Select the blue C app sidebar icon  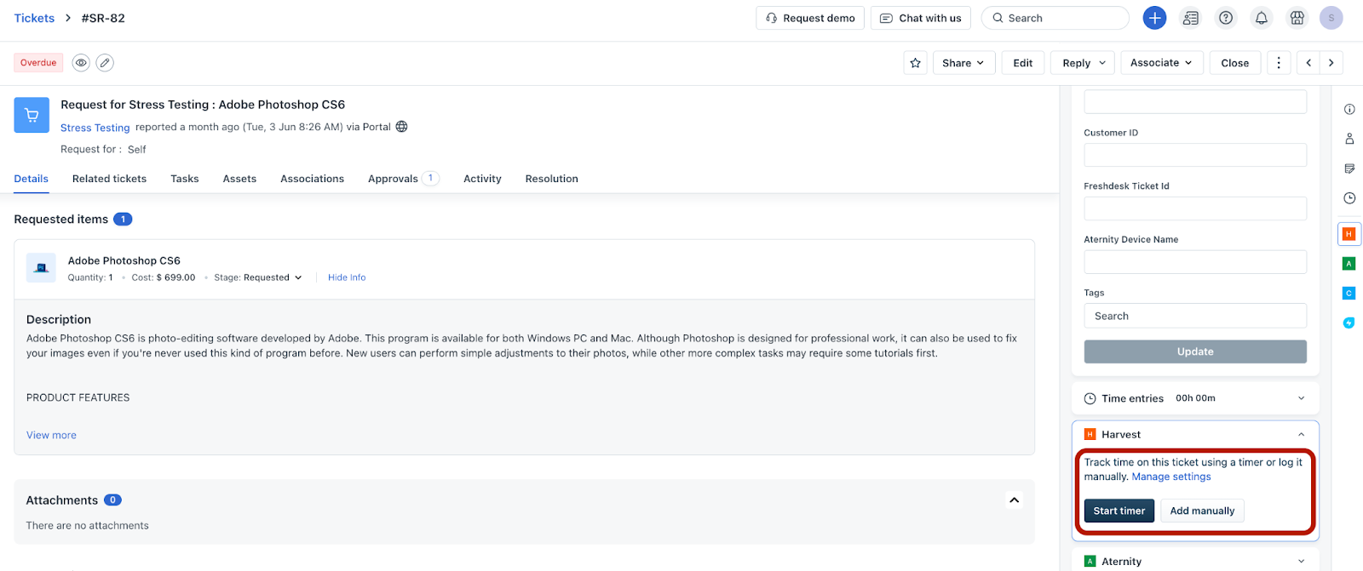click(1349, 294)
